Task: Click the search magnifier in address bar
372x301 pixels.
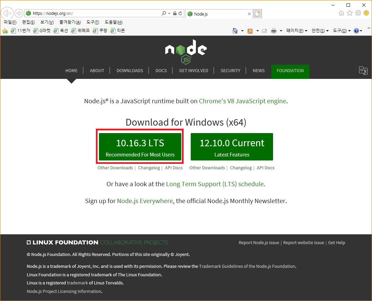Action: (x=164, y=13)
